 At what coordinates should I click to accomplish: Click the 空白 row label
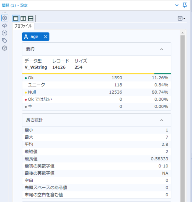tap(29, 180)
